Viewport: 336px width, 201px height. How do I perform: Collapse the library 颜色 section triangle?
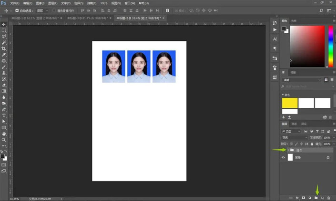[x=283, y=95]
